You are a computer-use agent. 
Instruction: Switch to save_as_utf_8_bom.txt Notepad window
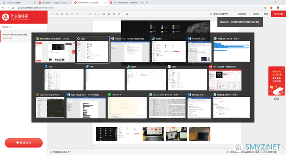[x=167, y=106]
